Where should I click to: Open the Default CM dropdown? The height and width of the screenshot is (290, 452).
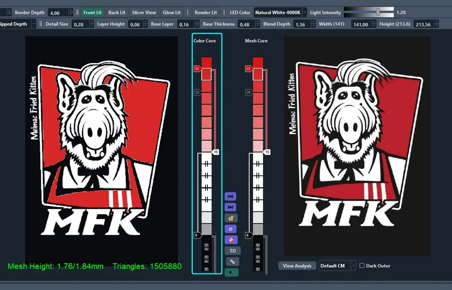(337, 266)
